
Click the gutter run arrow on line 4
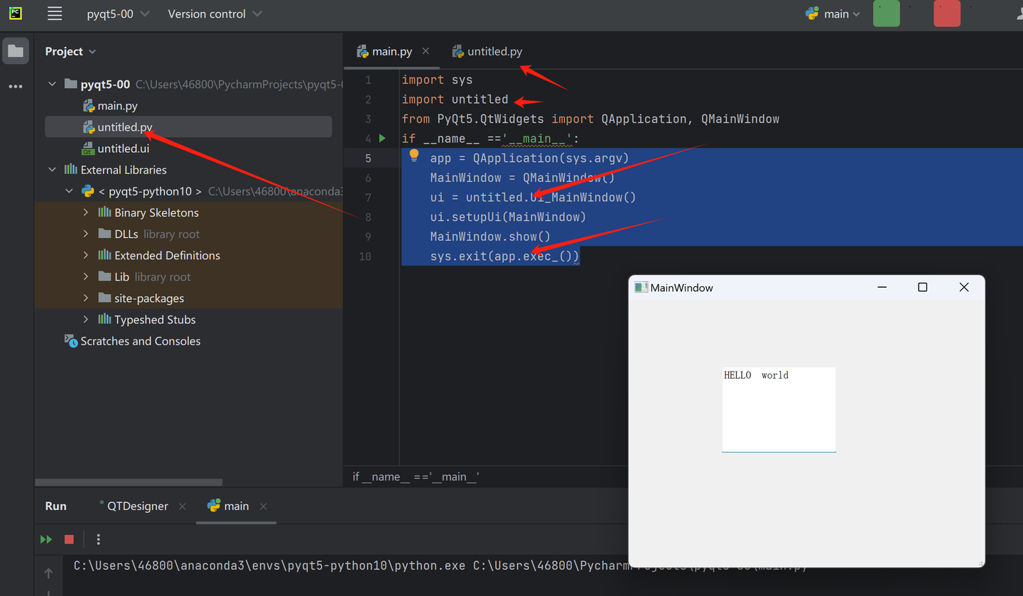point(382,139)
